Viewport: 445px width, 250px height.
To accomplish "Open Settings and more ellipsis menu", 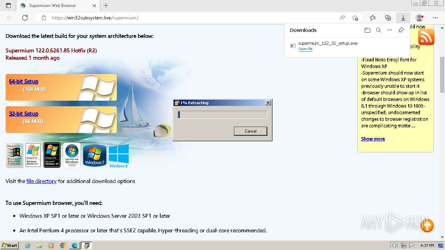I will (435, 18).
